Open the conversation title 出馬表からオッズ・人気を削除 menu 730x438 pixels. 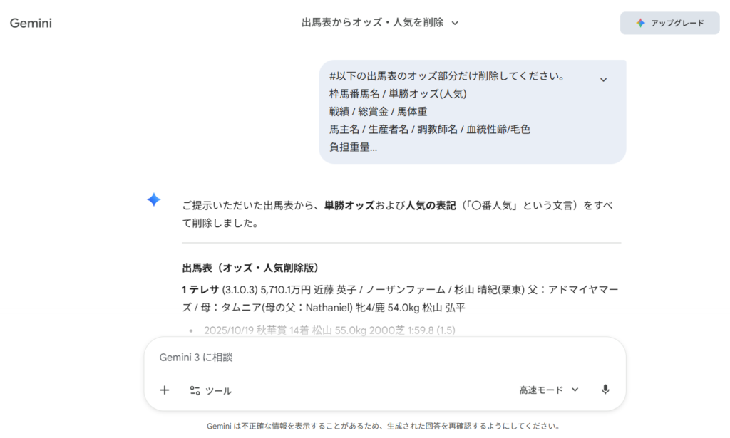tap(372, 23)
